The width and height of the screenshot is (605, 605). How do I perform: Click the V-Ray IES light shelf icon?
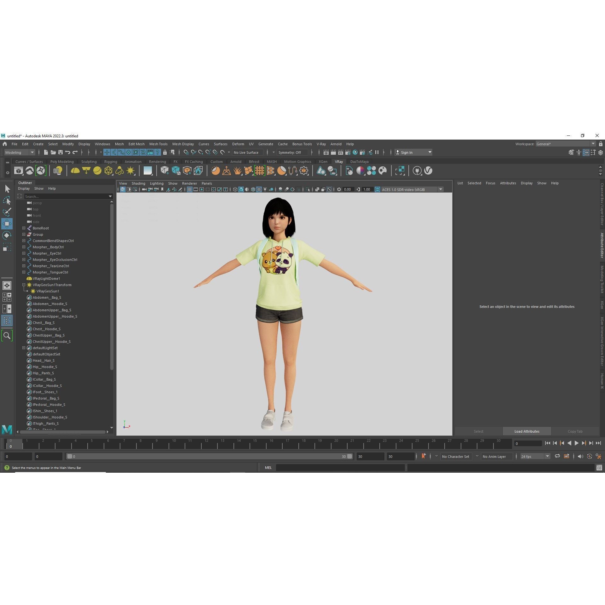(119, 171)
